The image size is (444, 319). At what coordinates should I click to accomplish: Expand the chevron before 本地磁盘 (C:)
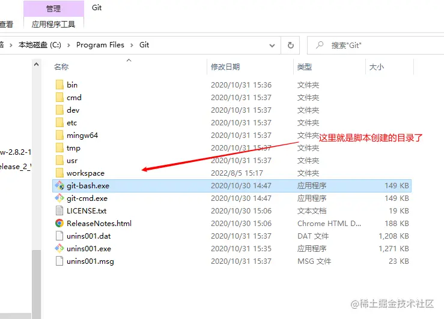(11, 45)
